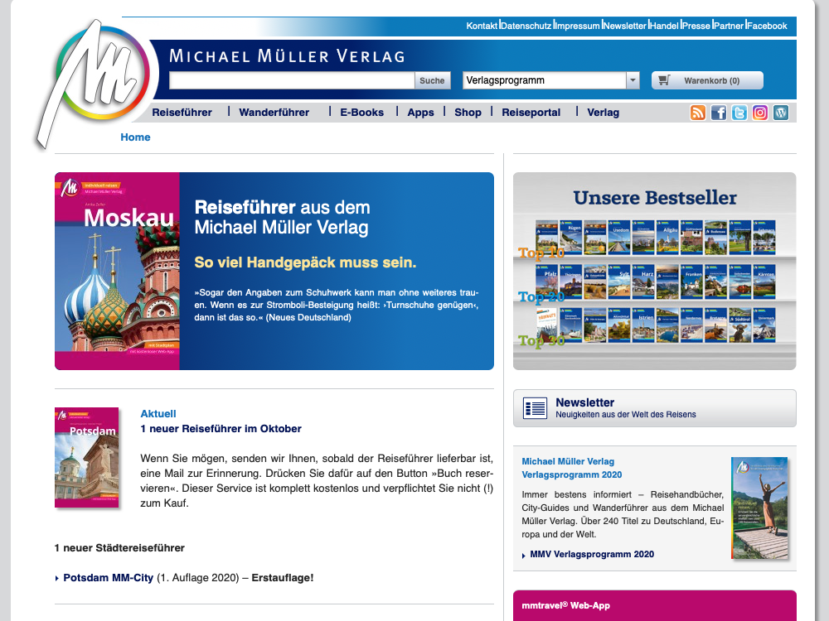Select the Top 10 bestseller label
Viewport: 829px width, 621px height.
(541, 253)
